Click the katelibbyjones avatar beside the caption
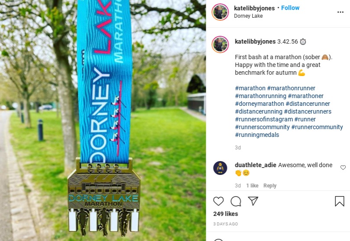Image resolution: width=350 pixels, height=241 pixels. (220, 44)
